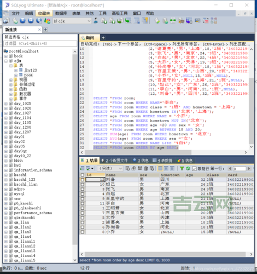This screenshot has width=257, height=274.
Task: Click the green and orange toolbar icon left of the cjx database box
Action: point(47,21)
